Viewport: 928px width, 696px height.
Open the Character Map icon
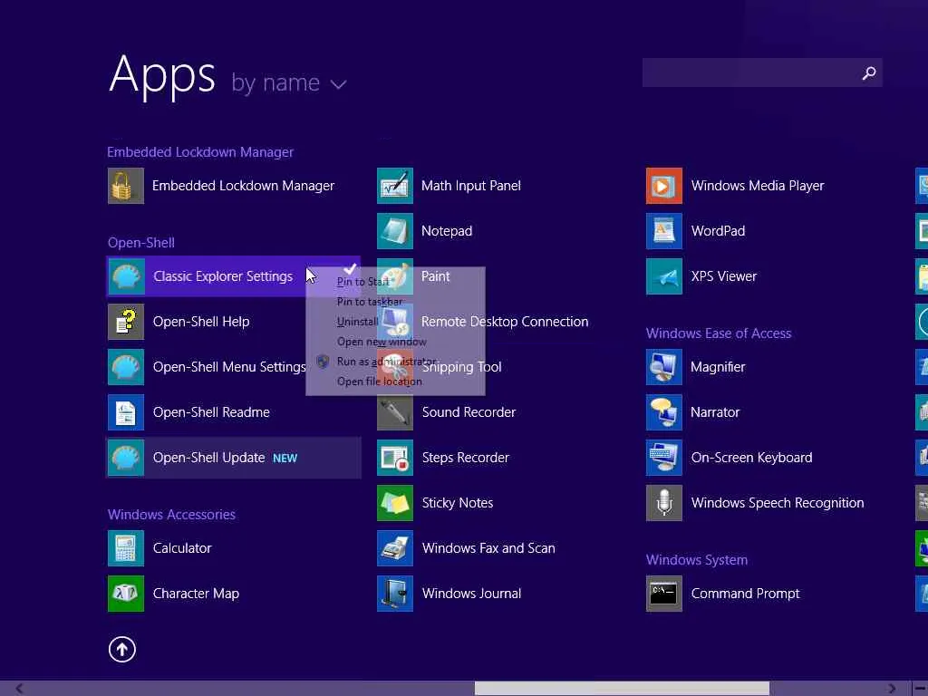(x=125, y=594)
